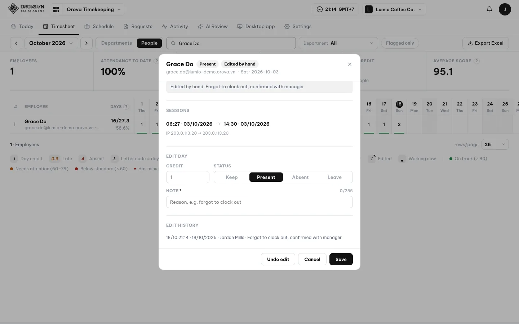
Task: Click the employee search field
Action: click(x=231, y=43)
